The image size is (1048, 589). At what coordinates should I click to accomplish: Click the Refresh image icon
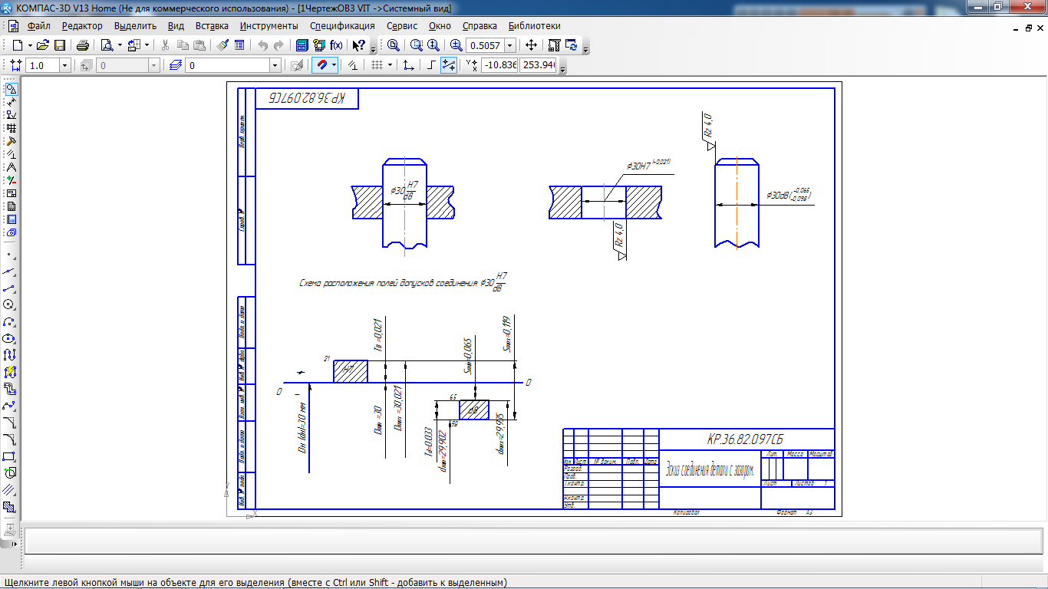pyautogui.click(x=571, y=45)
